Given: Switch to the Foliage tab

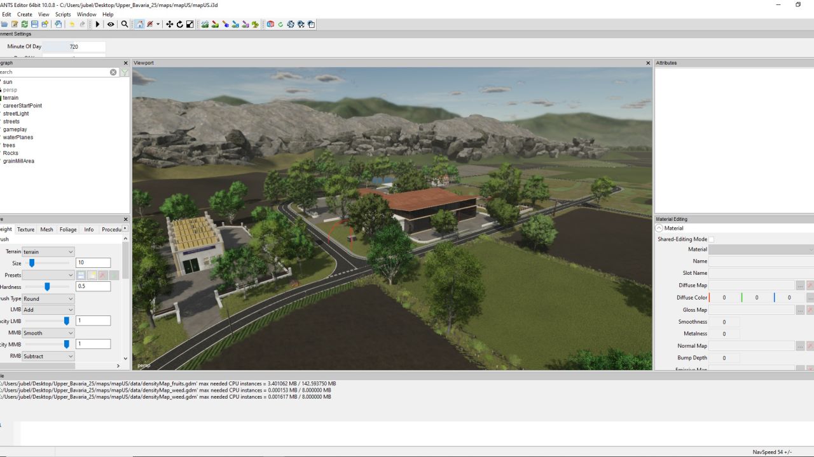Looking at the screenshot, I should 68,229.
